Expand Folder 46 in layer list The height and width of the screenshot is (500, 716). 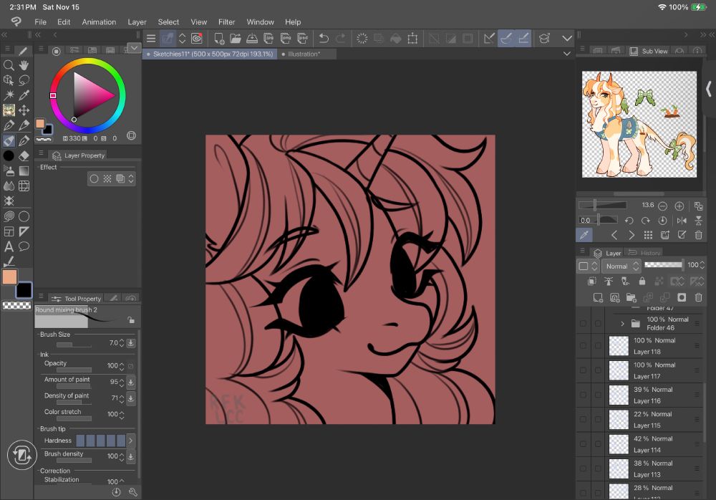[622, 324]
